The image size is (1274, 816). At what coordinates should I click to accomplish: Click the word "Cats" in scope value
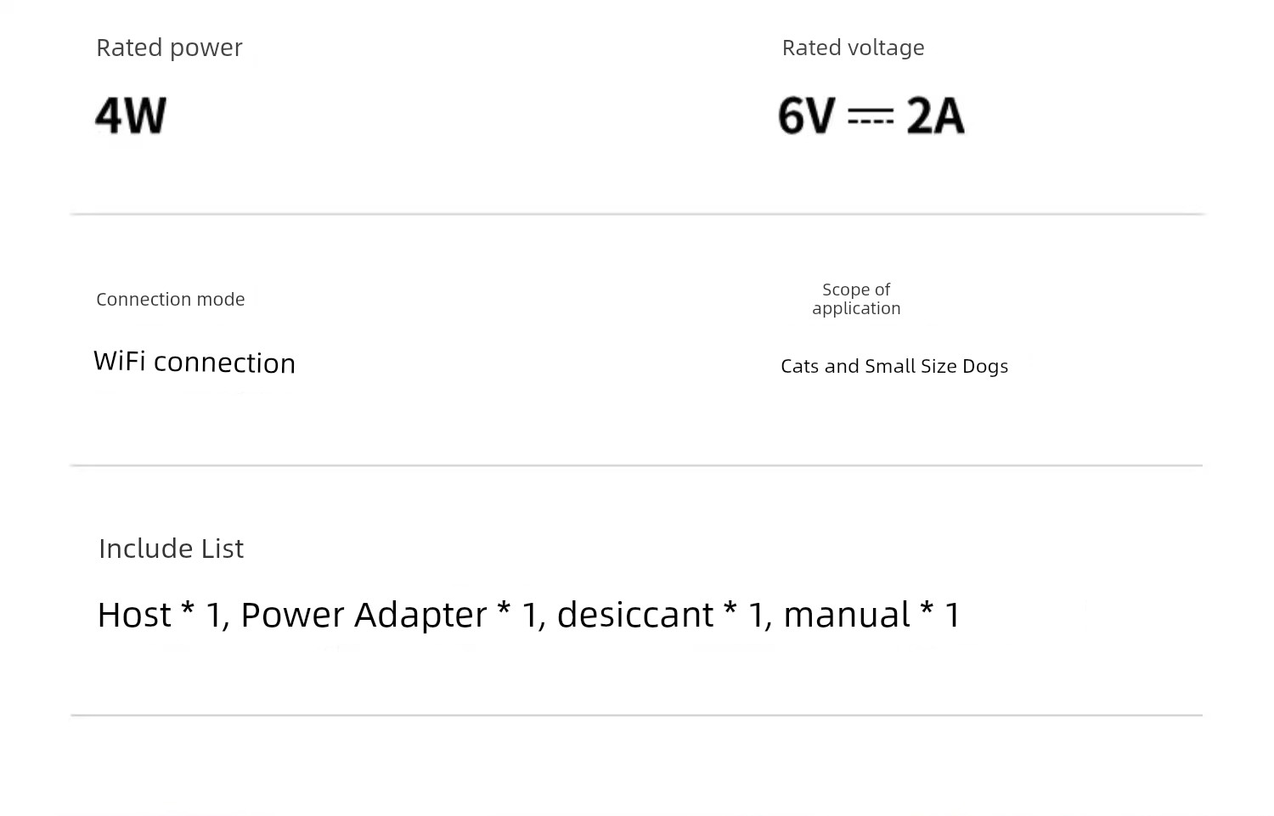pos(799,366)
